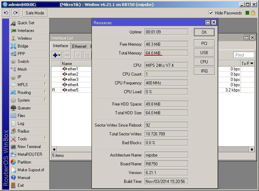Click the Find field in Interface List

(x=244, y=55)
